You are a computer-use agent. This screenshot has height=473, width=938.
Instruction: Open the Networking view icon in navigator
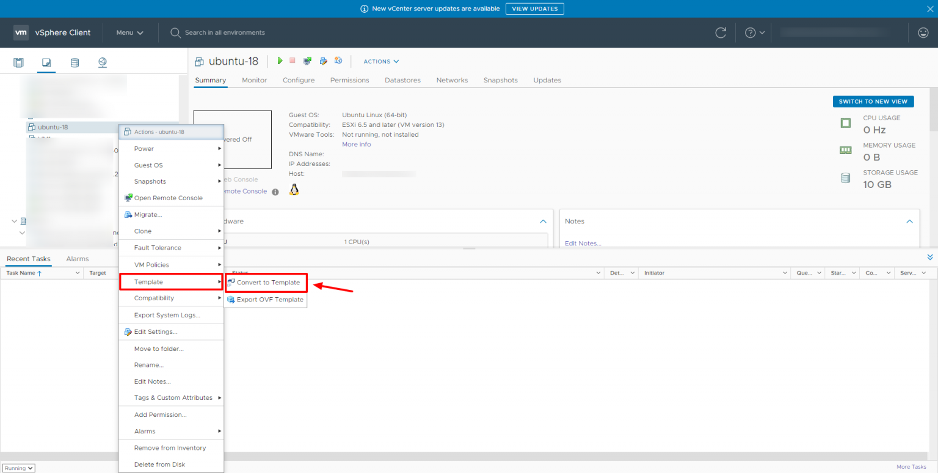[x=102, y=63]
